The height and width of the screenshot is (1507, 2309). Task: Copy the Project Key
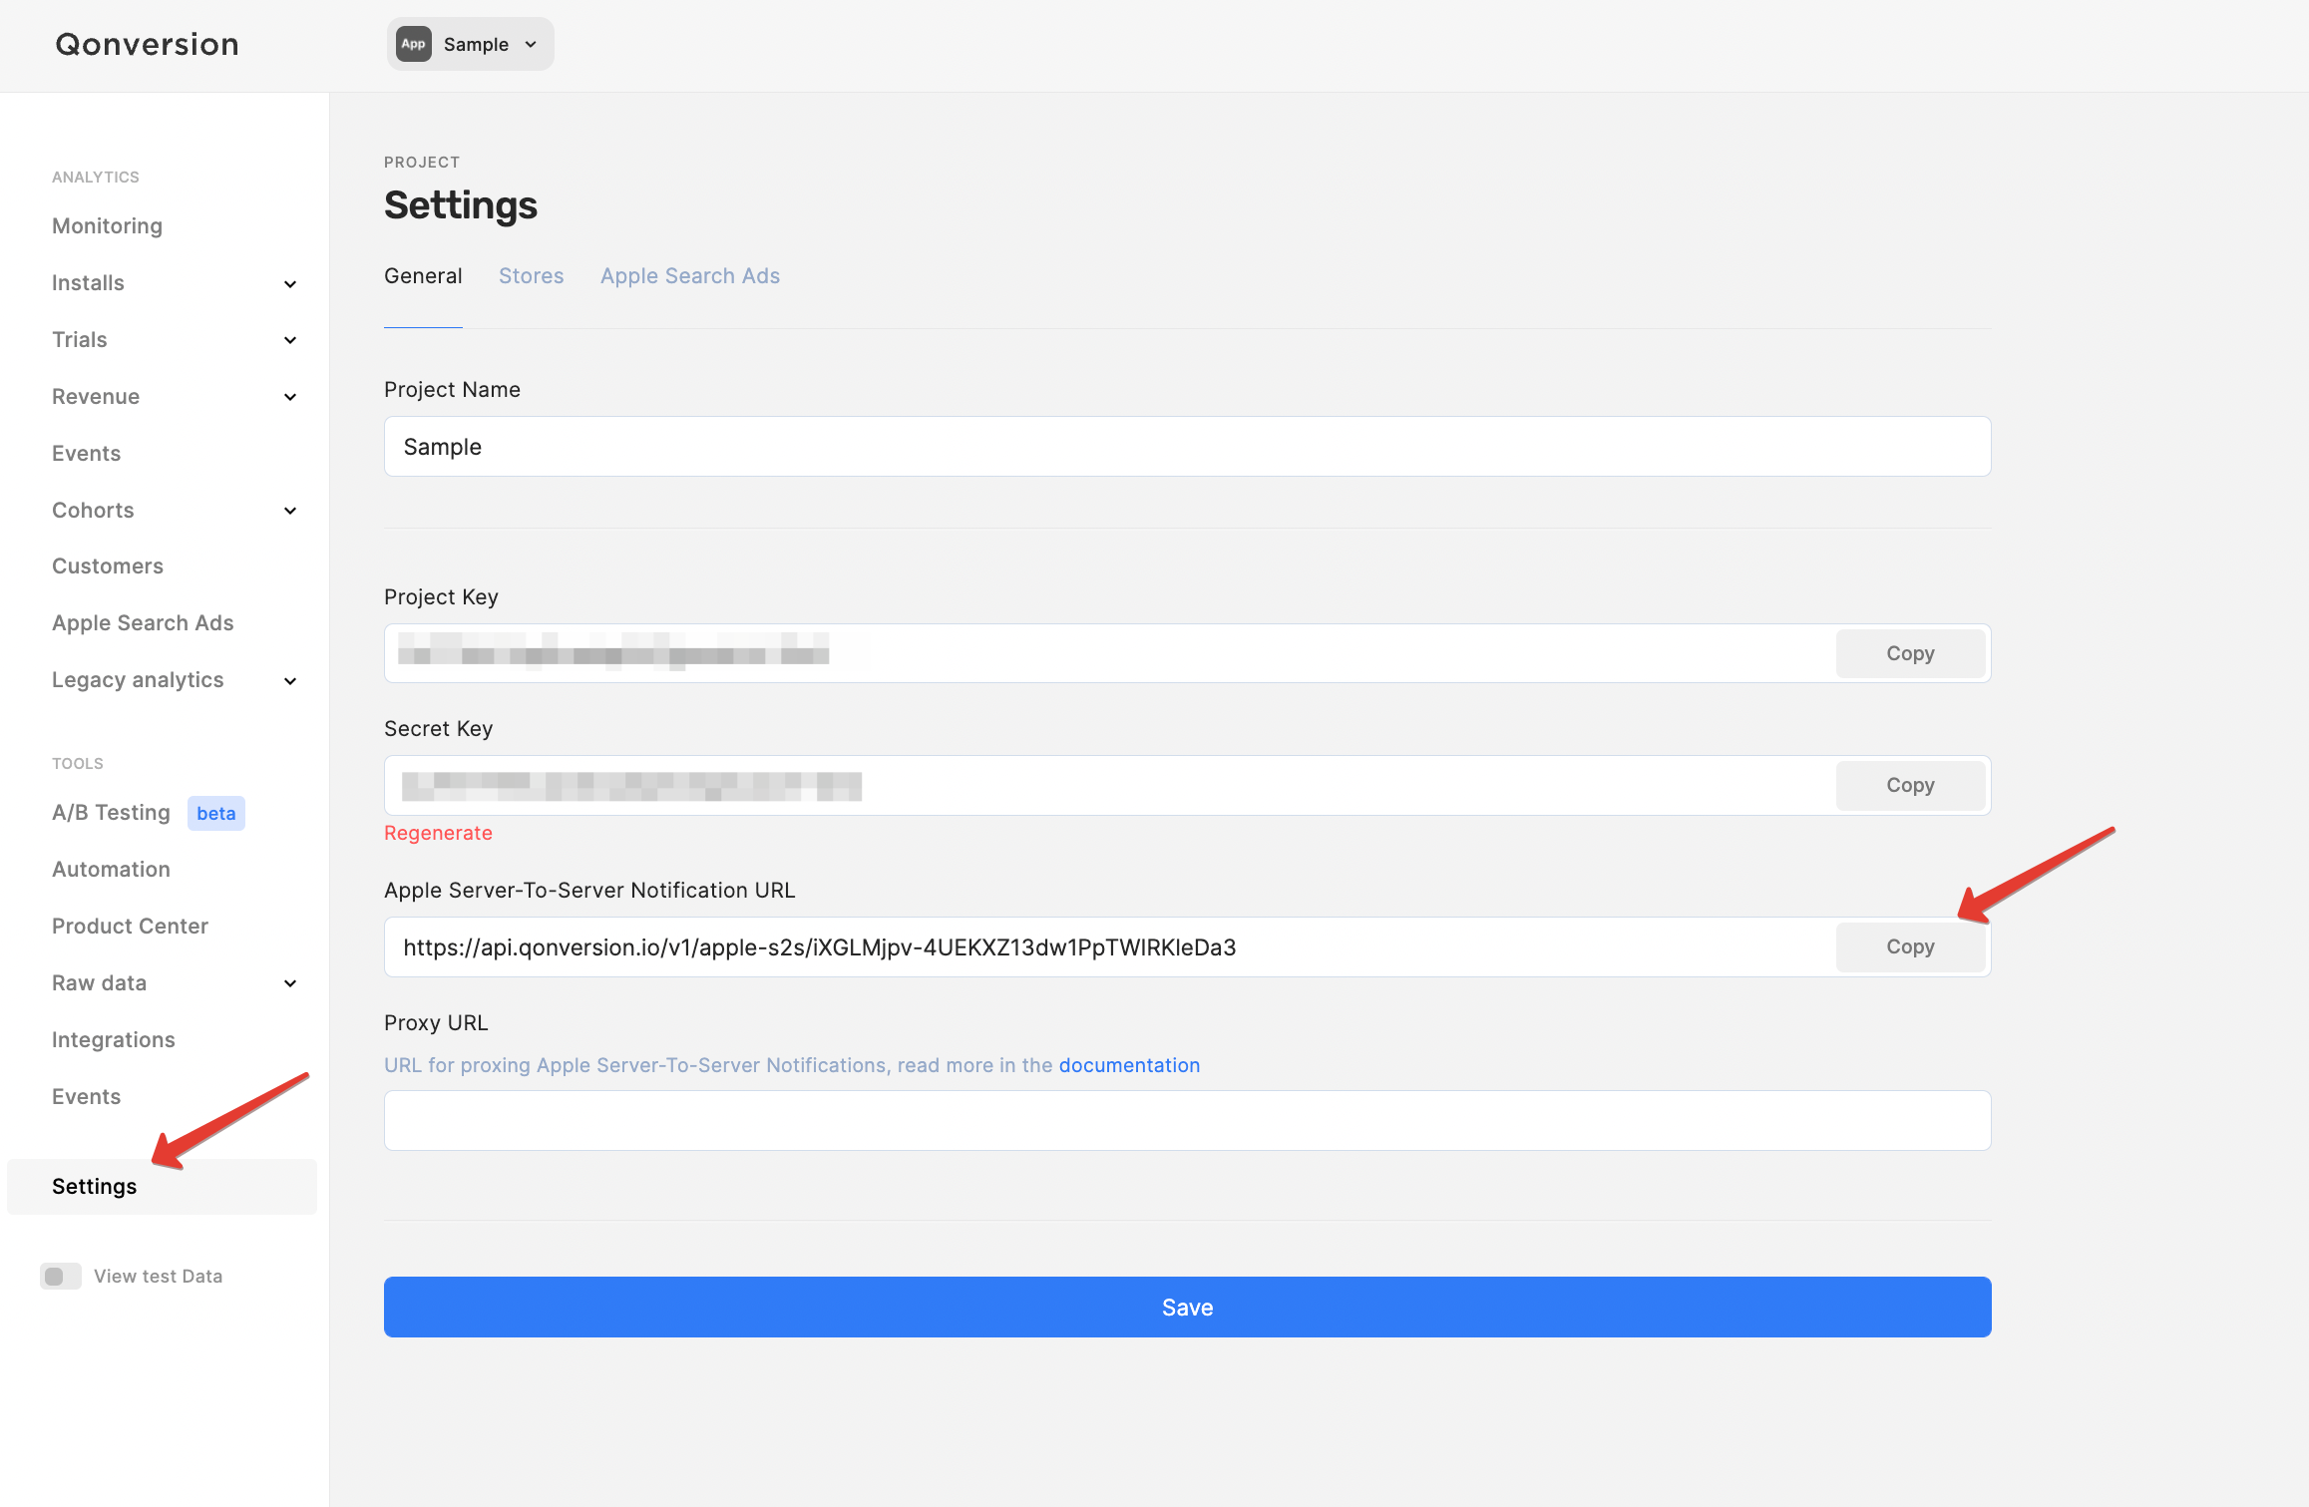pos(1909,653)
